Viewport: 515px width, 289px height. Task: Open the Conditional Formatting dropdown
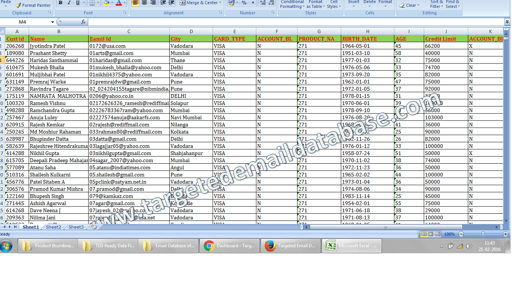[x=292, y=4]
